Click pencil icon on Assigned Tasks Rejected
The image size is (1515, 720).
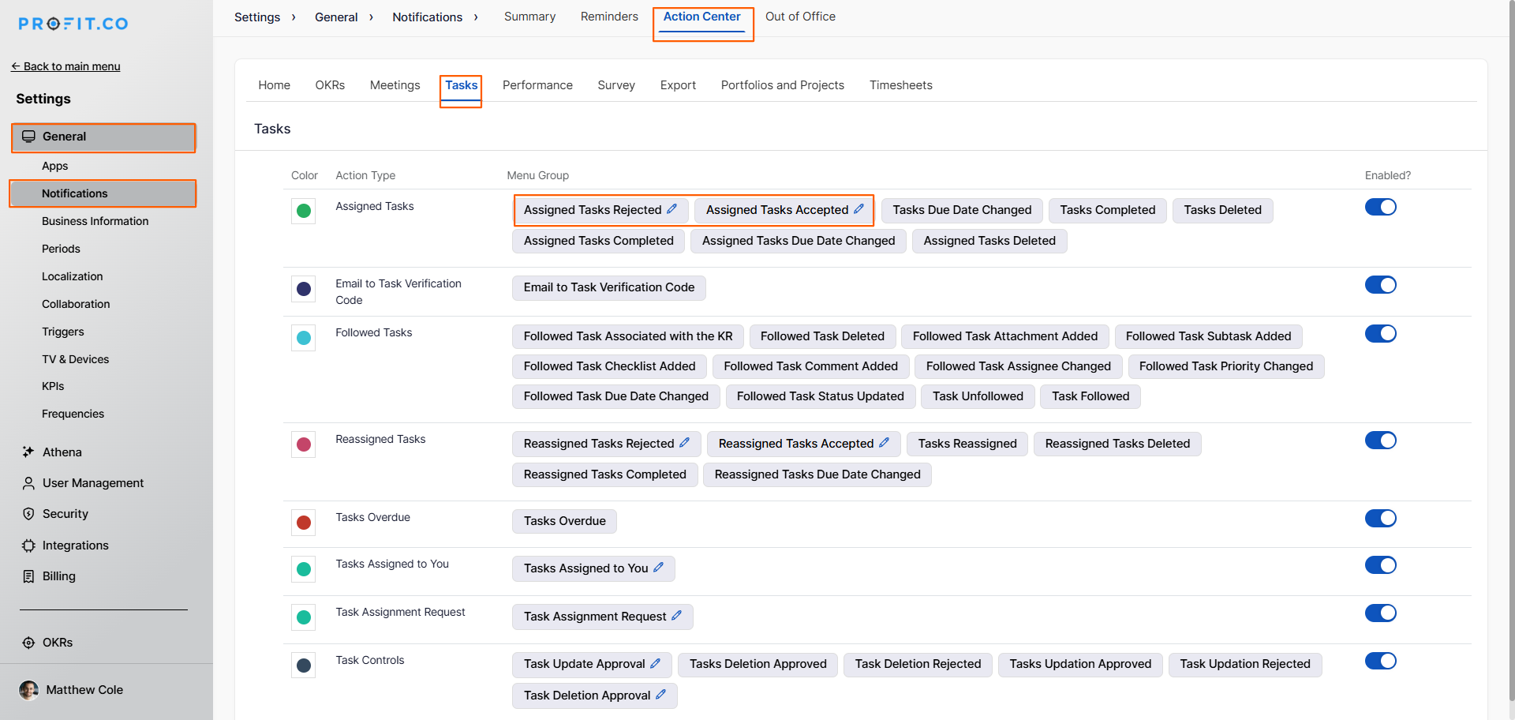tap(671, 209)
